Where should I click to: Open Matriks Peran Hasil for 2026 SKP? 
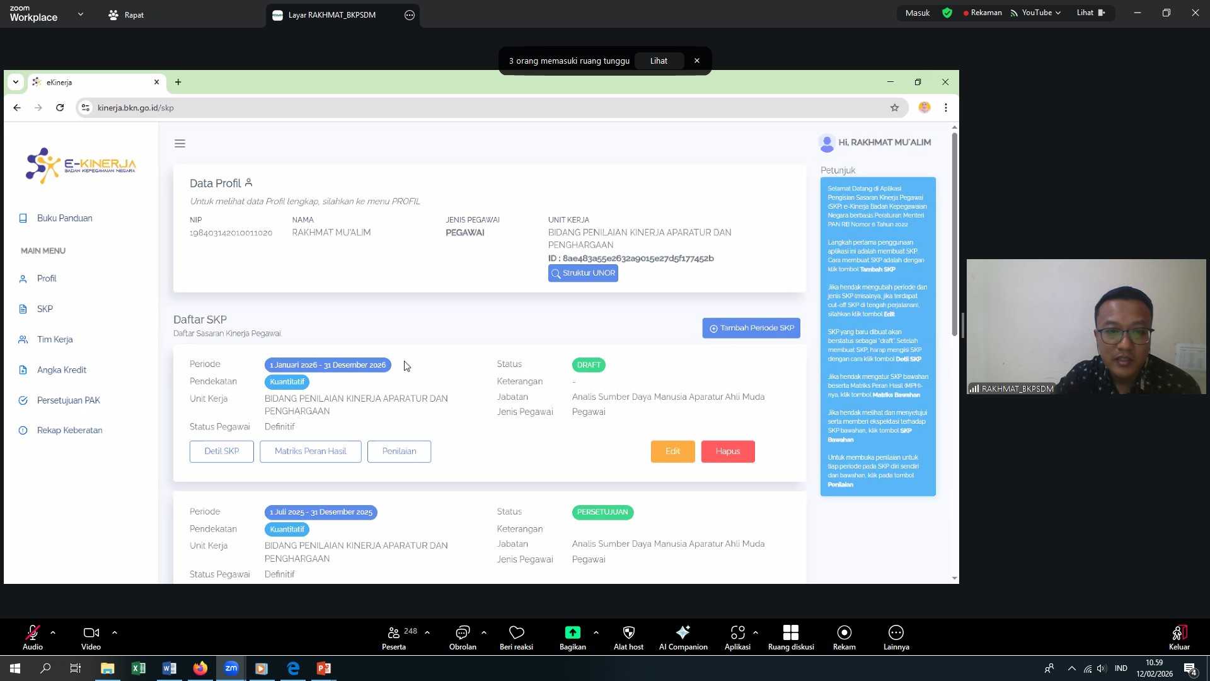(310, 451)
